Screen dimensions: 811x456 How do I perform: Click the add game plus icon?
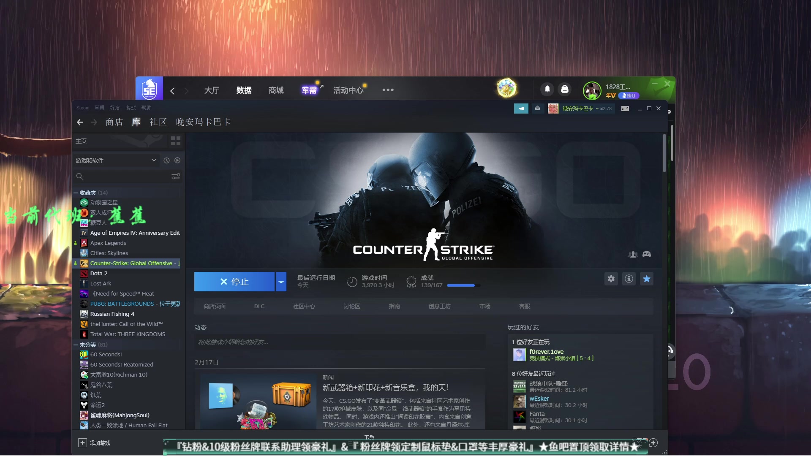click(x=83, y=442)
